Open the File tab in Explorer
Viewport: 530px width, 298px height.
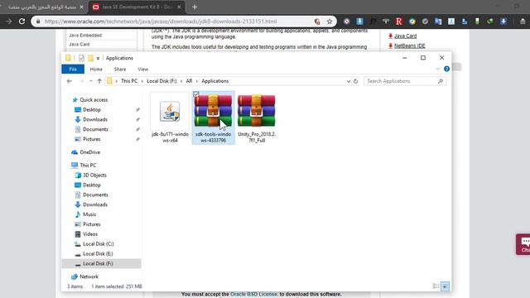point(73,70)
